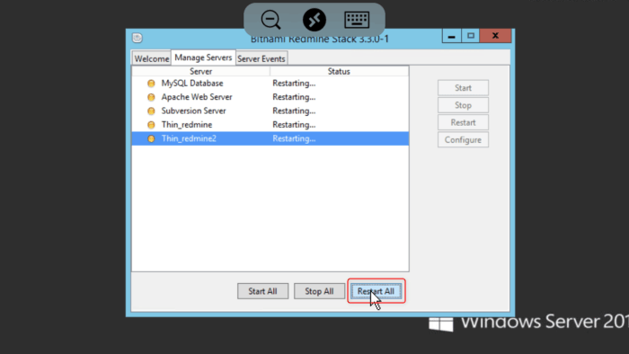Click the Restart button

[463, 122]
